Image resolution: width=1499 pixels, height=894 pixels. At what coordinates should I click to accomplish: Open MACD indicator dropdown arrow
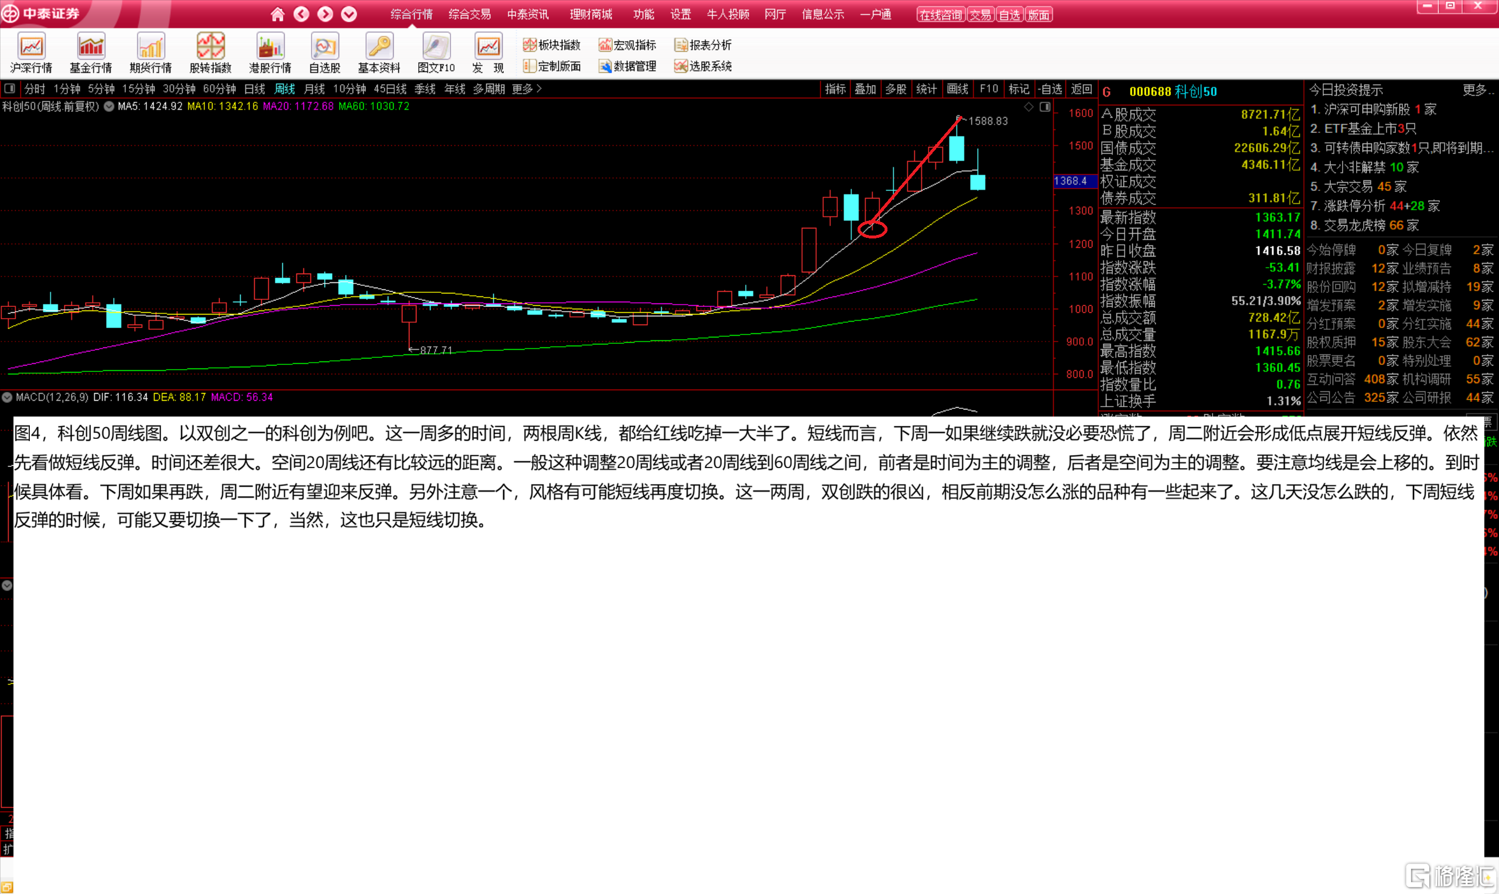point(7,397)
